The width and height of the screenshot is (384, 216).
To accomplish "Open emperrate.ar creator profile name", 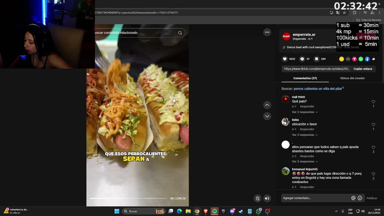I will coord(304,34).
